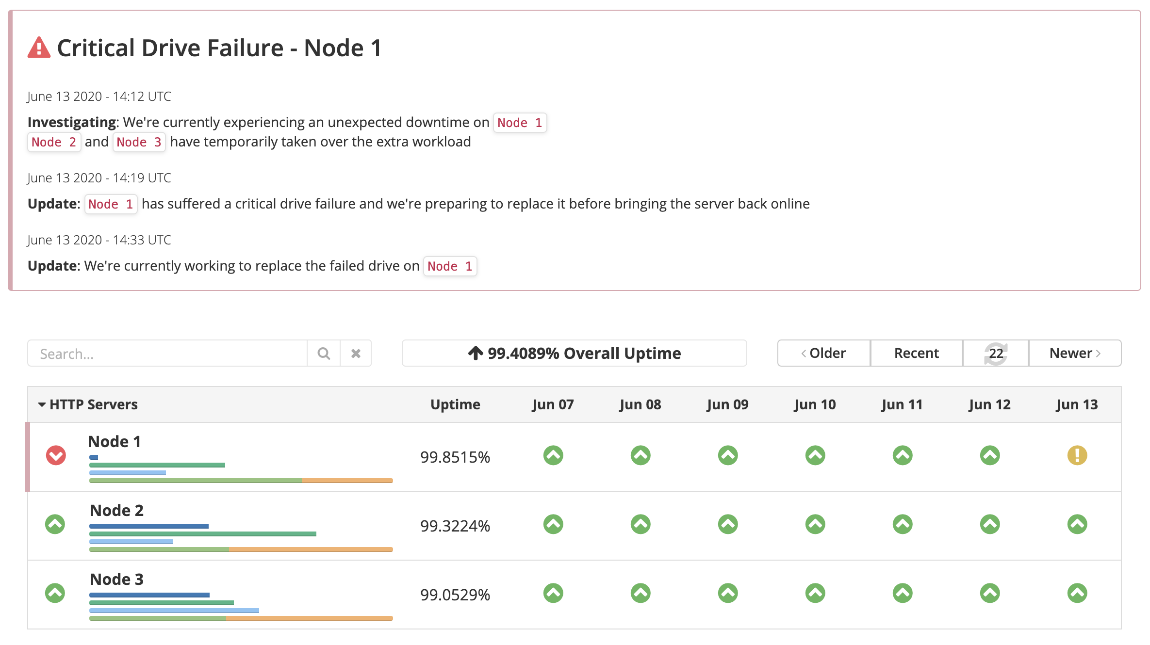Click Node 2 green up status icon

point(55,524)
